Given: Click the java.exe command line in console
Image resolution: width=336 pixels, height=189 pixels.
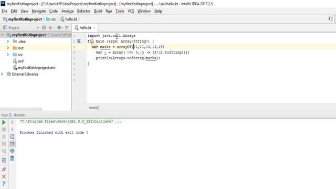Looking at the screenshot, I should (x=70, y=121).
